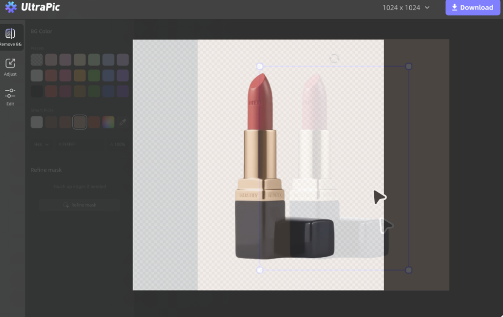This screenshot has width=503, height=317.
Task: Pick the medium pink preset in the middle row
Action: point(65,75)
